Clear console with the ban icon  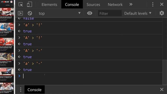pos(30,13)
